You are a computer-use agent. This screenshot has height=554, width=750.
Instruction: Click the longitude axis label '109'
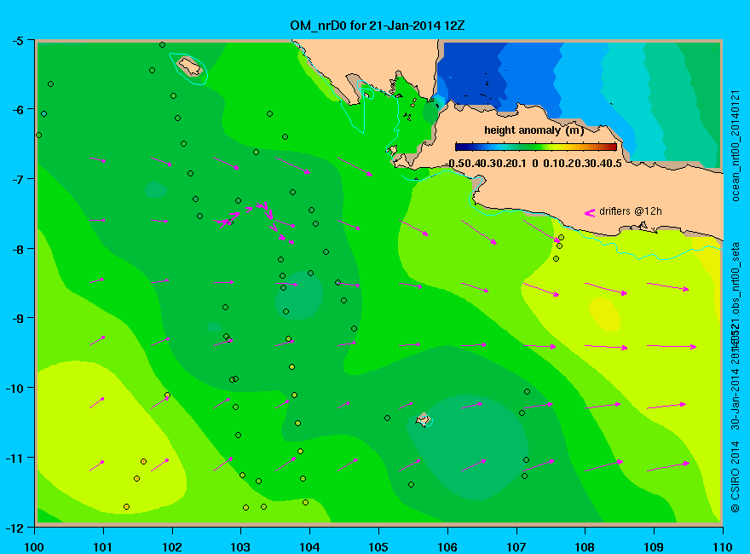coord(654,547)
